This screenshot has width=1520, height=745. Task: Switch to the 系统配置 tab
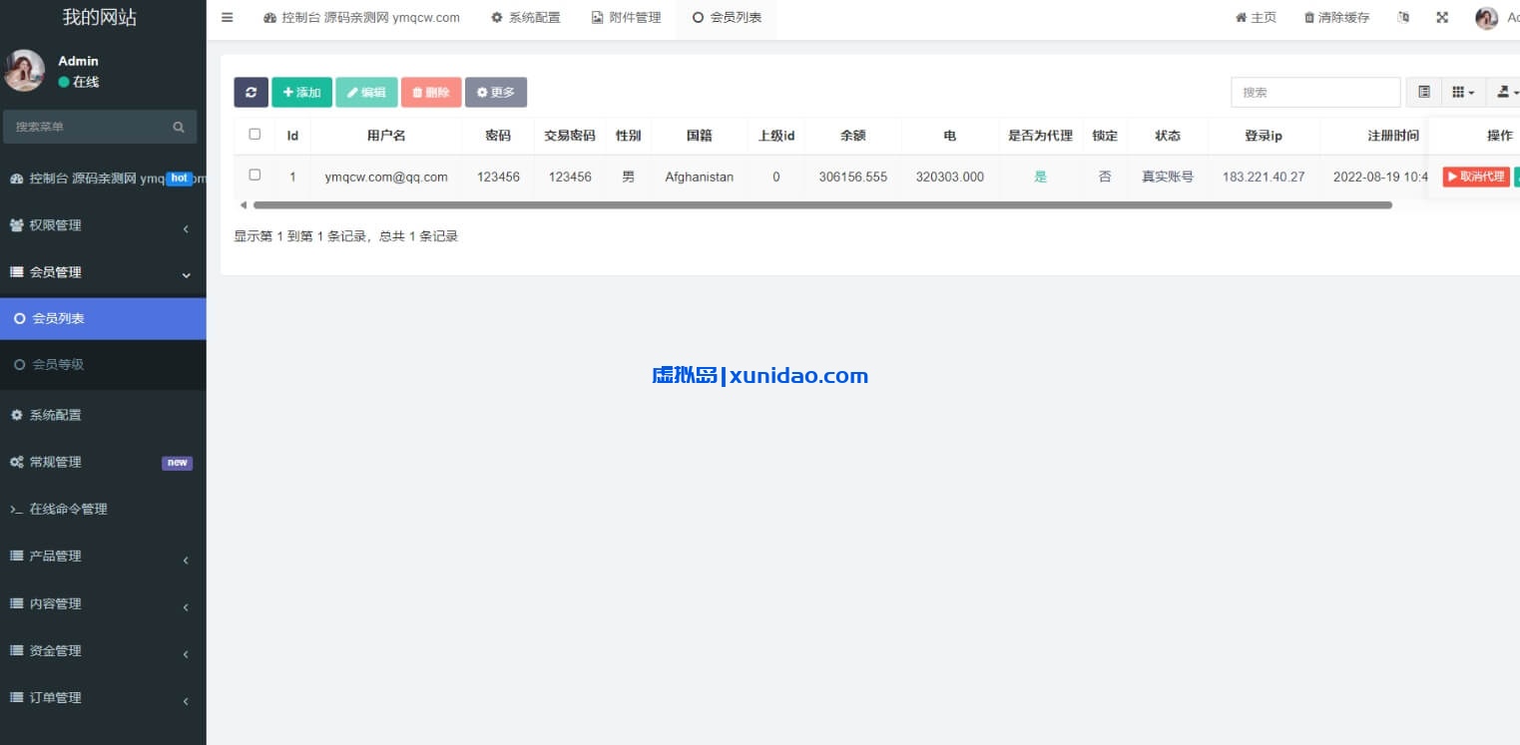(x=526, y=17)
